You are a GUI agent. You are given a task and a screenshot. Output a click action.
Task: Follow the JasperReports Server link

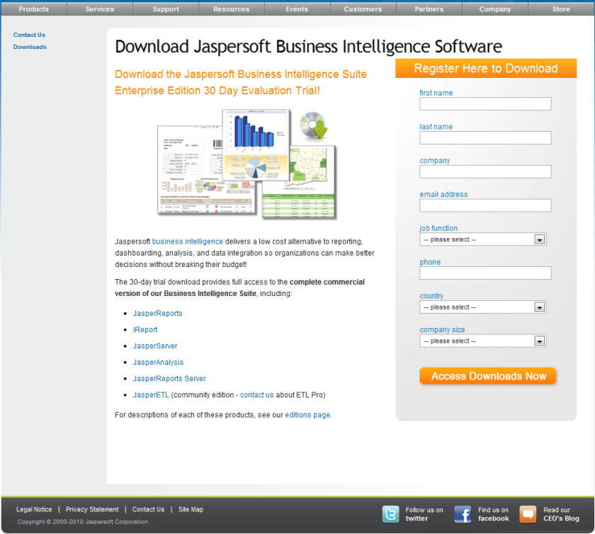tap(169, 379)
